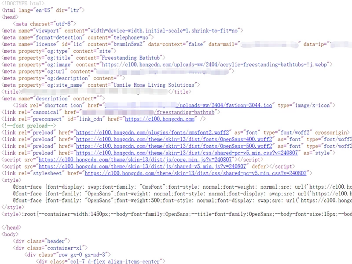Click "Usmile Home Living Solutions" site name
Screen dimensions: 352x264
pos(154,85)
